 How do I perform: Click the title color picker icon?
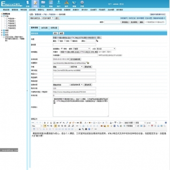(x=97, y=41)
